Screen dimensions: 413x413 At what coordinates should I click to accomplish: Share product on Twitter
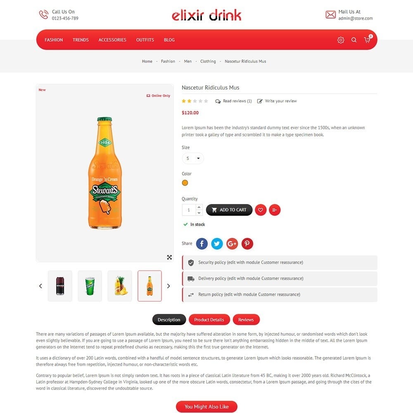coord(217,244)
